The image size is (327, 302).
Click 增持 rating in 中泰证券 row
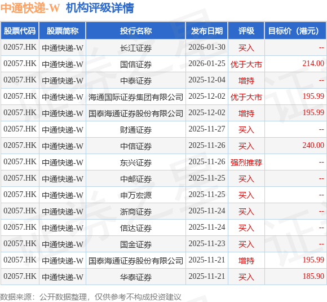246,81
